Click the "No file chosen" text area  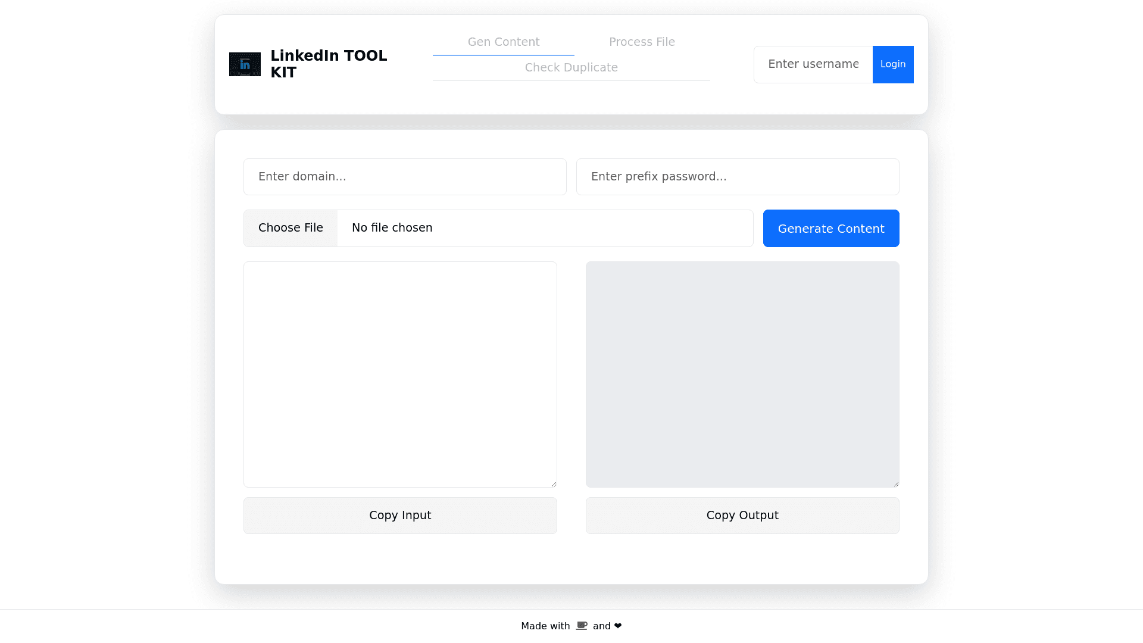[392, 228]
